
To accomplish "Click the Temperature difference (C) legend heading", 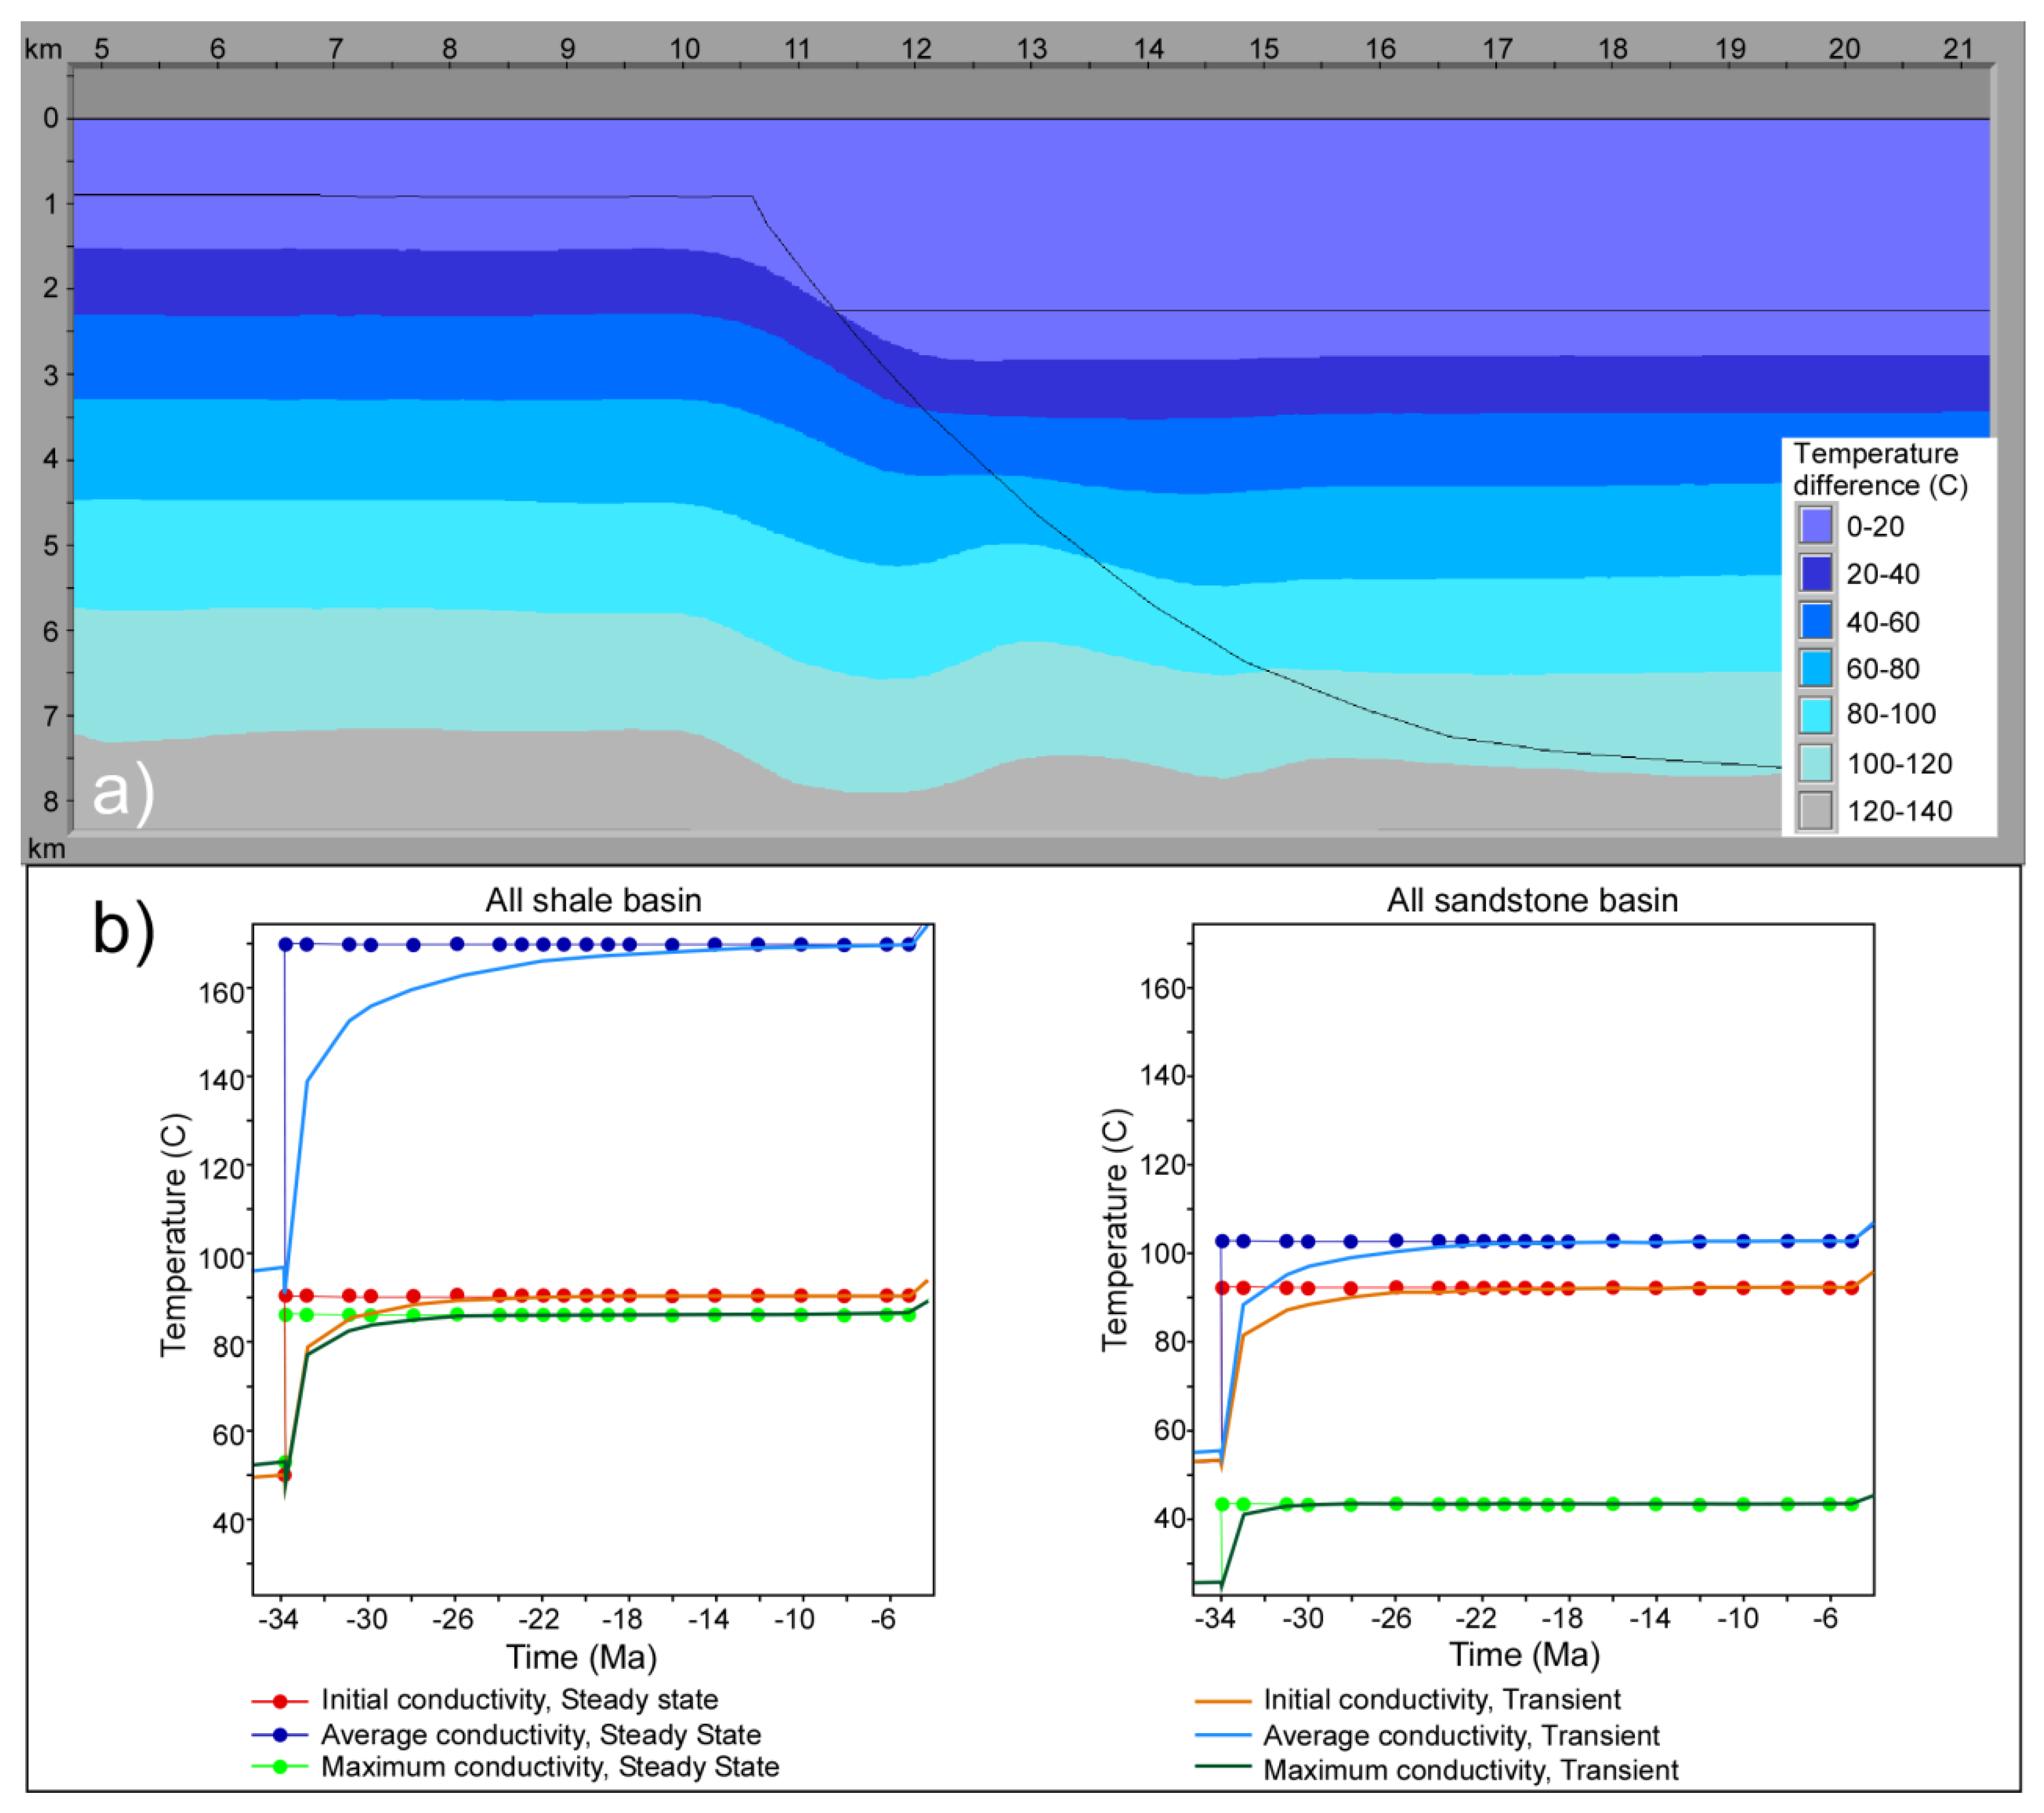I will tap(1879, 469).
